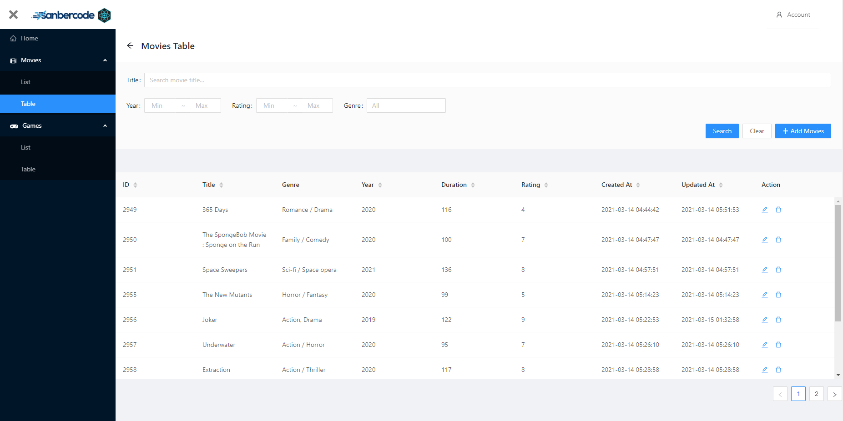Close the sidebar with the X icon
This screenshot has width=843, height=421.
(x=14, y=15)
